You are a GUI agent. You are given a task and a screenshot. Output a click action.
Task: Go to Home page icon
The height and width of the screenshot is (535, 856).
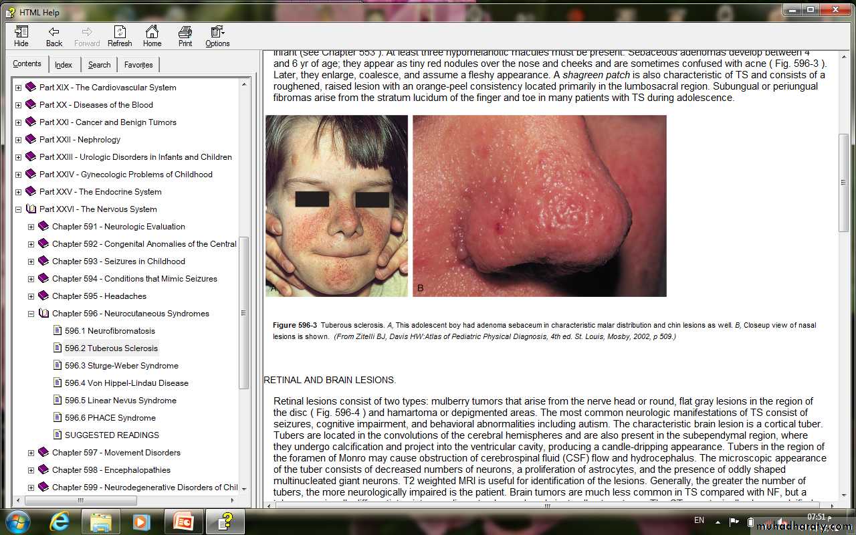pos(152,36)
